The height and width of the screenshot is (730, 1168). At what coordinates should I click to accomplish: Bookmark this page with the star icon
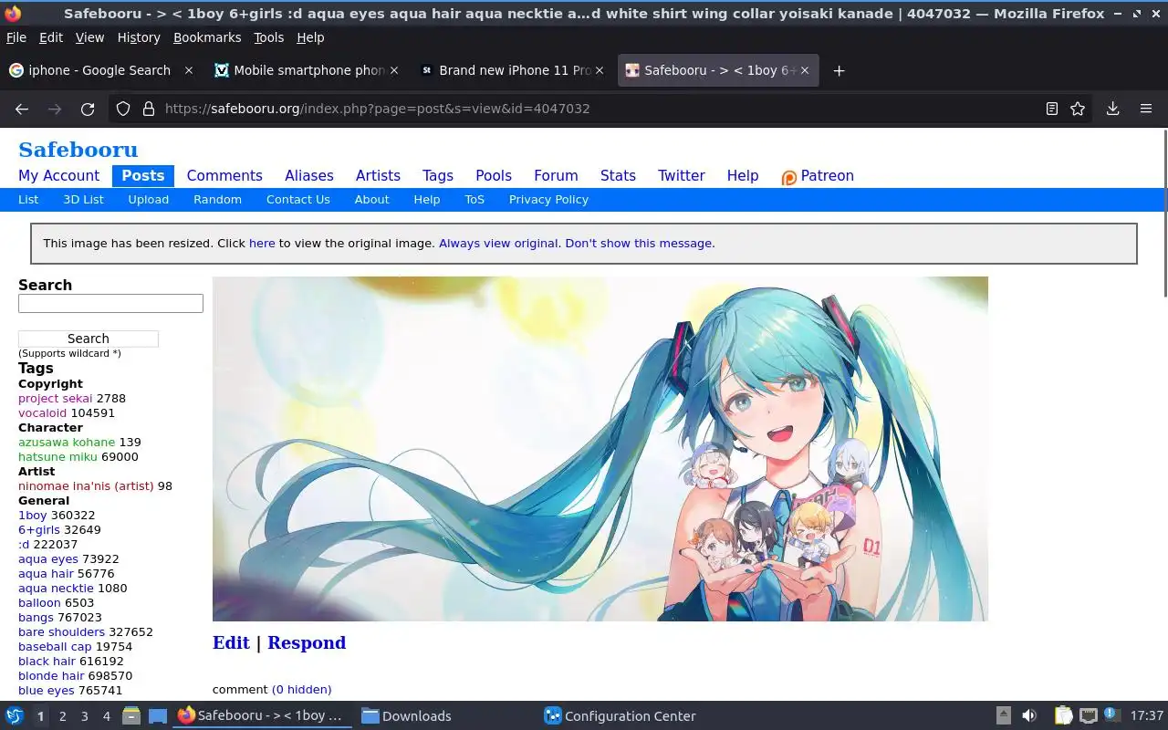[1078, 109]
